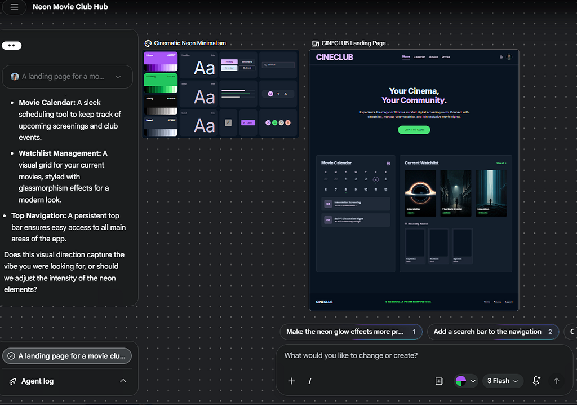This screenshot has width=577, height=405.
Task: Click the magnifier icon in design system nav sample
Action: pos(278,94)
